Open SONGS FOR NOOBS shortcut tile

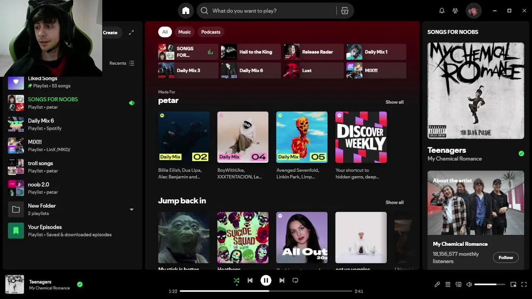pos(188,52)
